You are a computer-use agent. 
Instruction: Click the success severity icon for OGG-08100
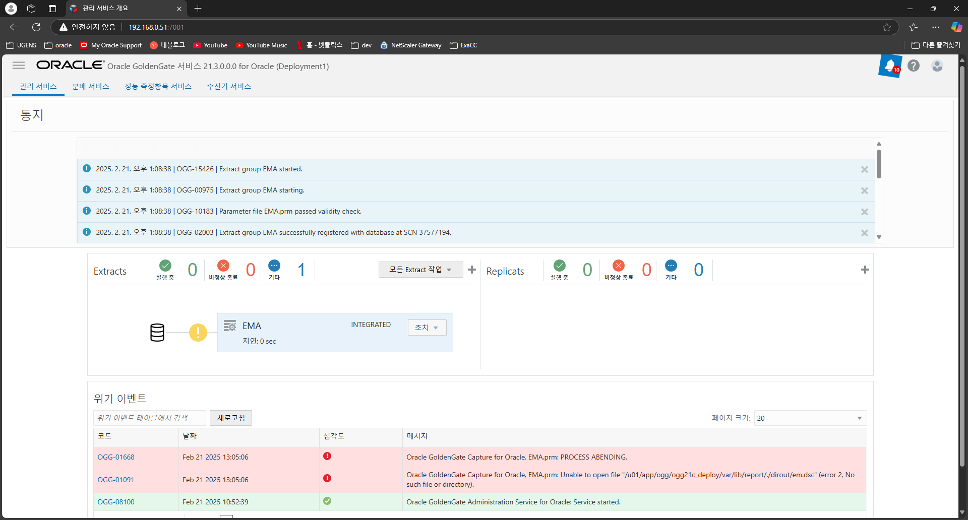tap(327, 501)
